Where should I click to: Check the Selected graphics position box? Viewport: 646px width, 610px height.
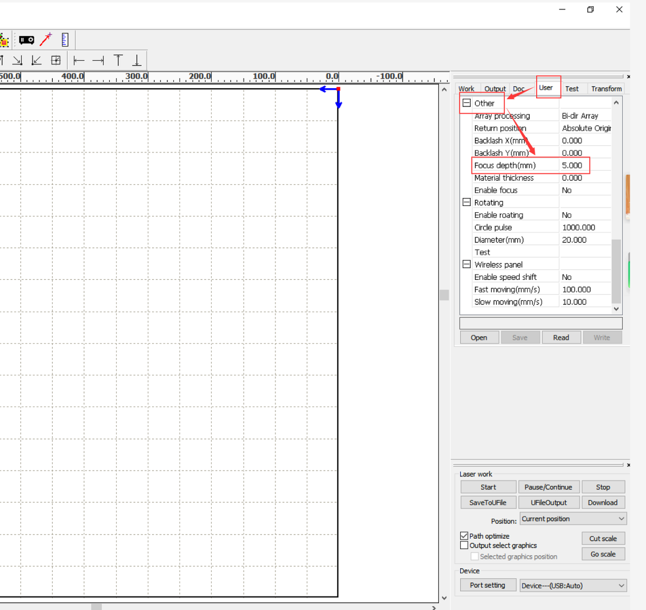click(474, 557)
